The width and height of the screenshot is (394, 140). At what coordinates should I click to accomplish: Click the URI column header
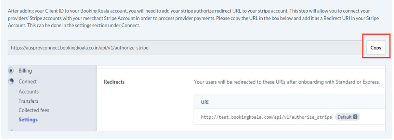point(204,102)
